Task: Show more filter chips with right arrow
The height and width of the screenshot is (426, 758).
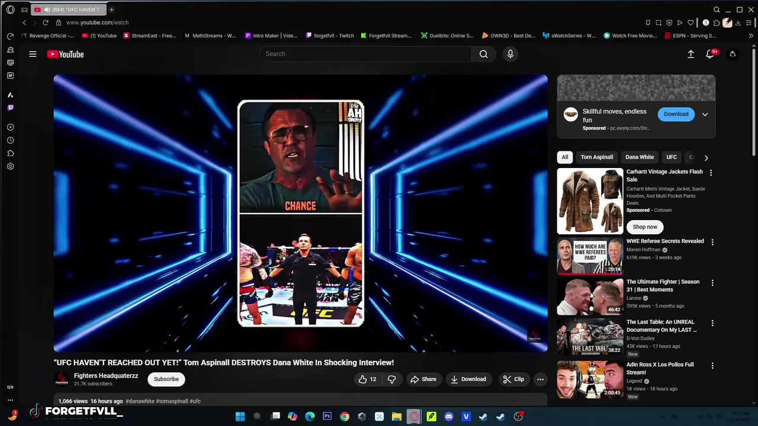Action: click(706, 158)
